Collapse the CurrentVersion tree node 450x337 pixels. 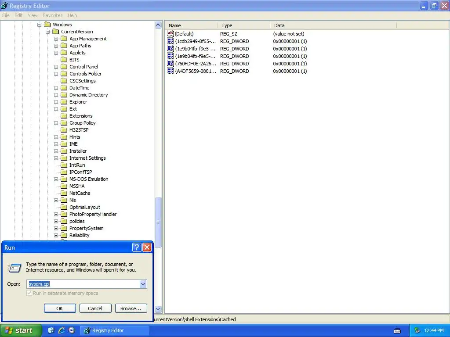coord(47,32)
